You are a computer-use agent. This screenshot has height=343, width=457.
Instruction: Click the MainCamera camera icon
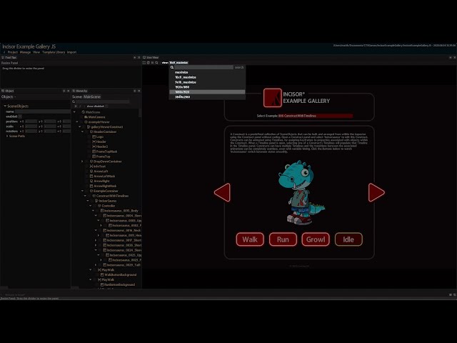pyautogui.click(x=86, y=117)
